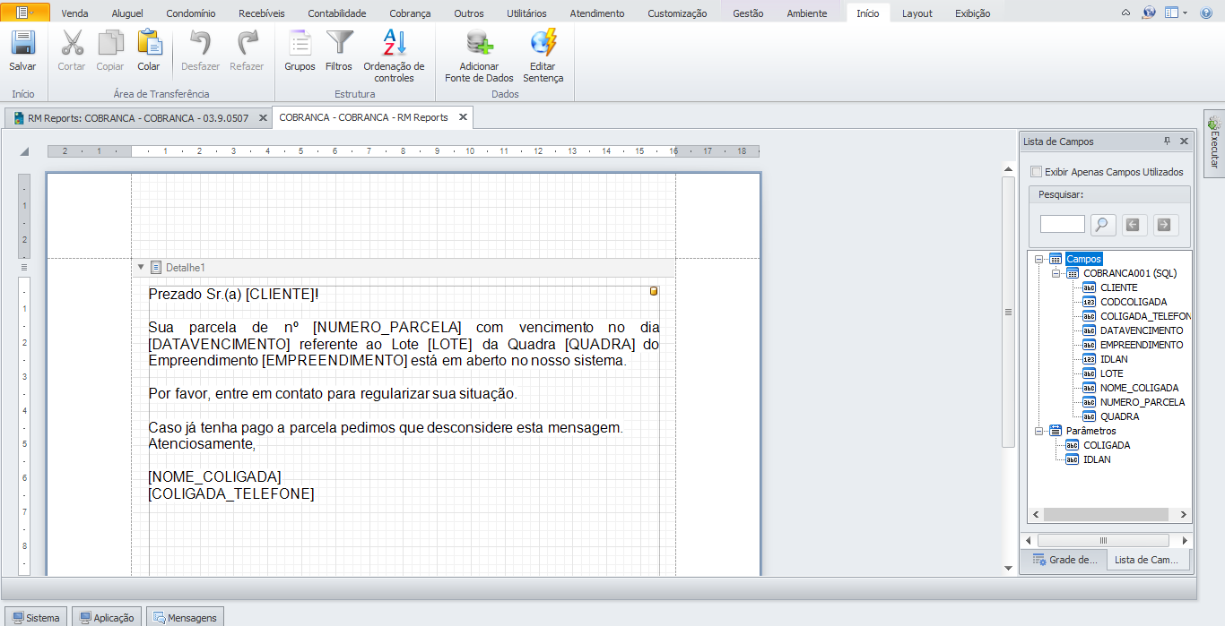This screenshot has width=1225, height=626.
Task: Open Editar Sentença
Action: click(x=543, y=56)
